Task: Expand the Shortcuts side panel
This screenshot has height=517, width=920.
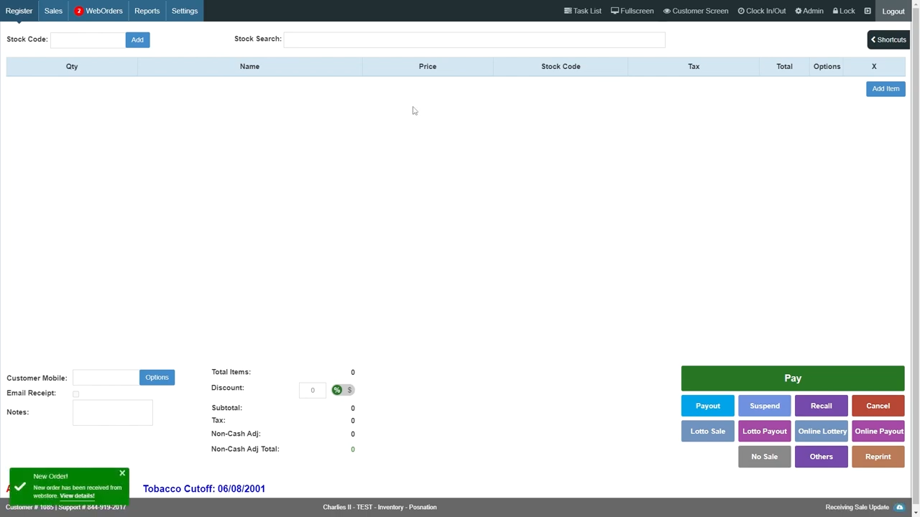Action: tap(888, 39)
